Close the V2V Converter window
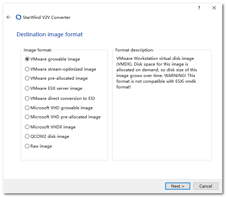The image size is (226, 197). click(214, 8)
